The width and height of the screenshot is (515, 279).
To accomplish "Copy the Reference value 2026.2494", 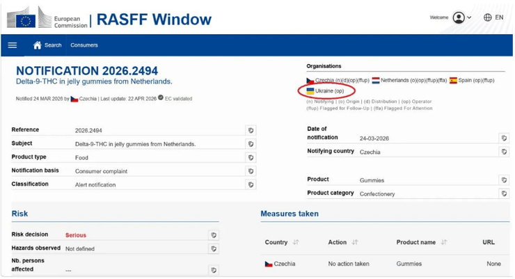I will [x=251, y=131].
